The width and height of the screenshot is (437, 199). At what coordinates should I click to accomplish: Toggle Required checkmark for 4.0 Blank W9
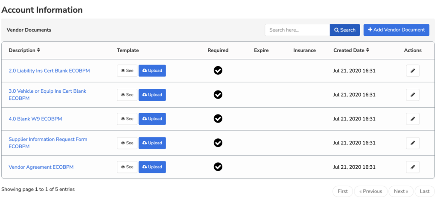pos(218,119)
